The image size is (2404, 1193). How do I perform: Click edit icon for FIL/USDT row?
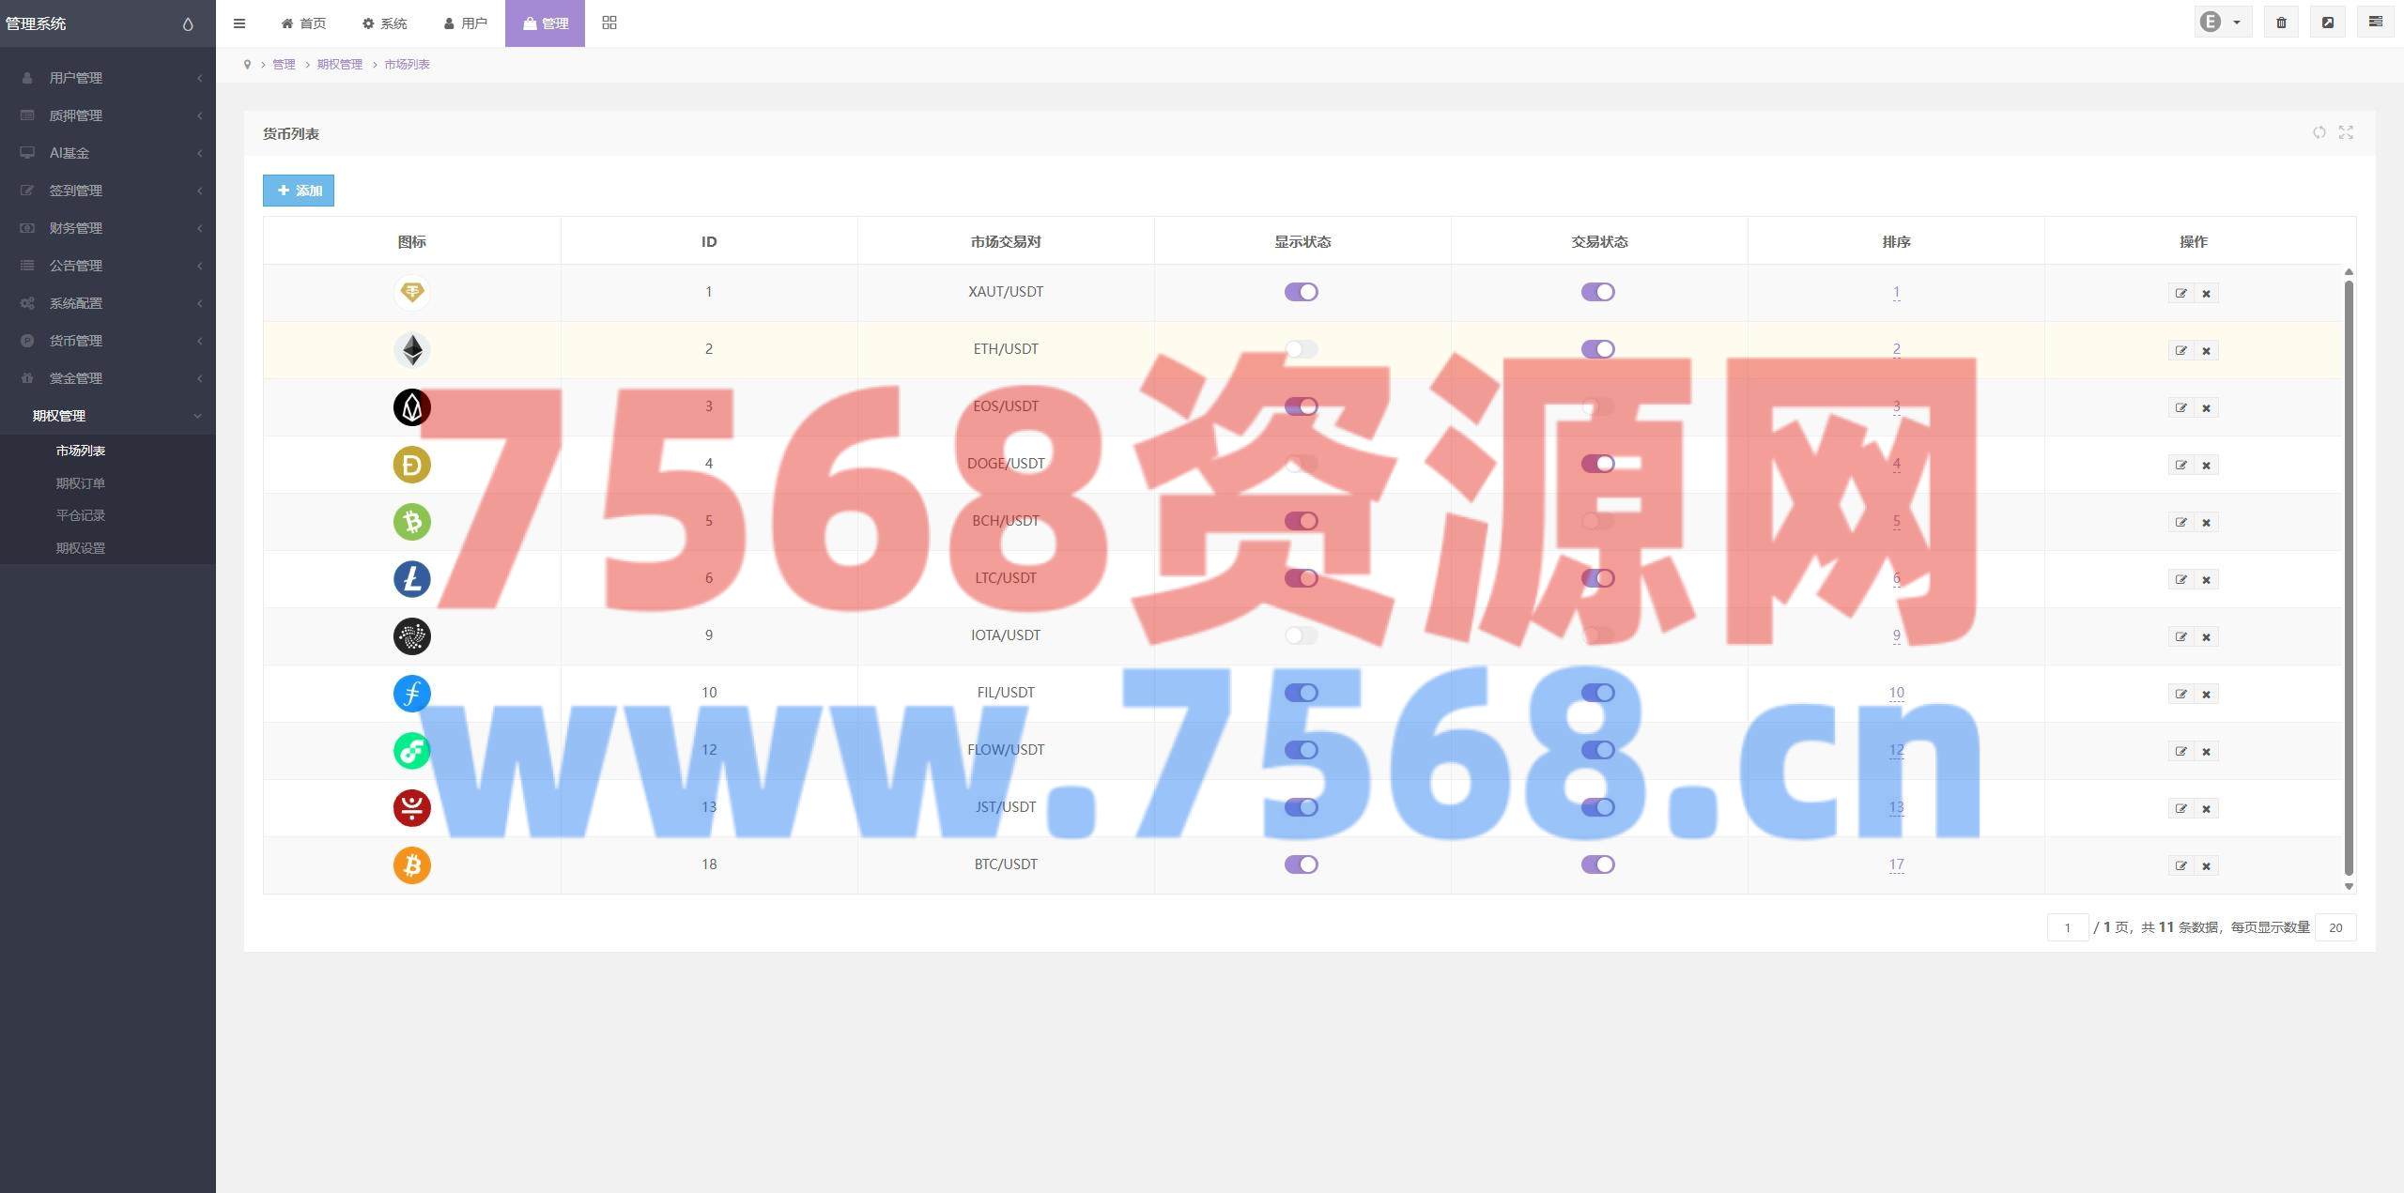click(2181, 694)
